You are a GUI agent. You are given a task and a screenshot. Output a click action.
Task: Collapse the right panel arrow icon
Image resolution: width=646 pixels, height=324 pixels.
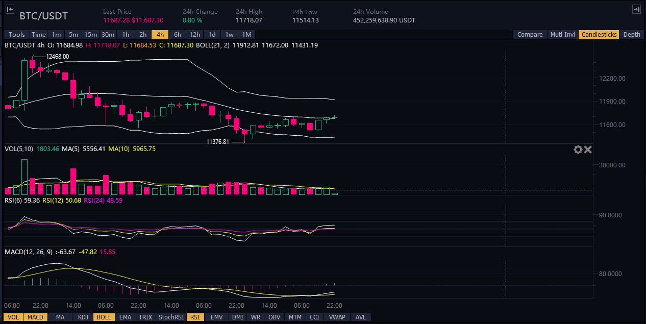[636, 9]
